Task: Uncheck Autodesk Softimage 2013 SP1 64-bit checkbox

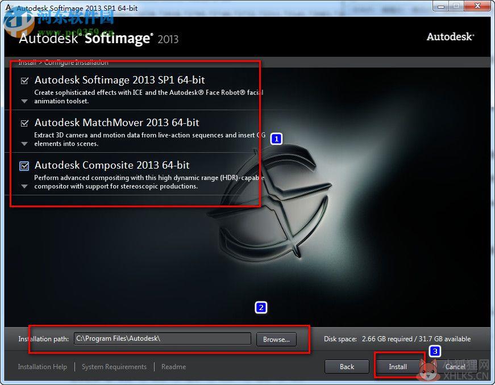Action: point(24,81)
